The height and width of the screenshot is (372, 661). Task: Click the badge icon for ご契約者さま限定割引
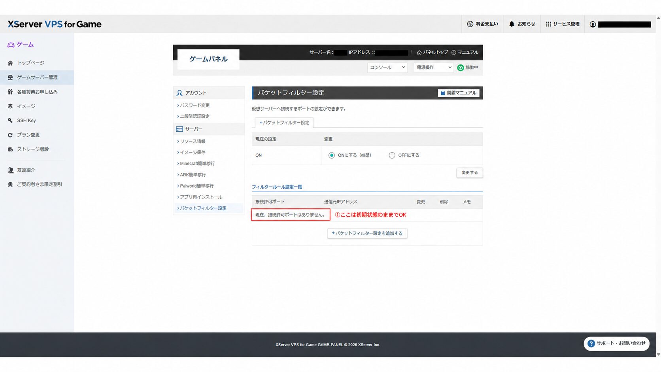tap(10, 184)
